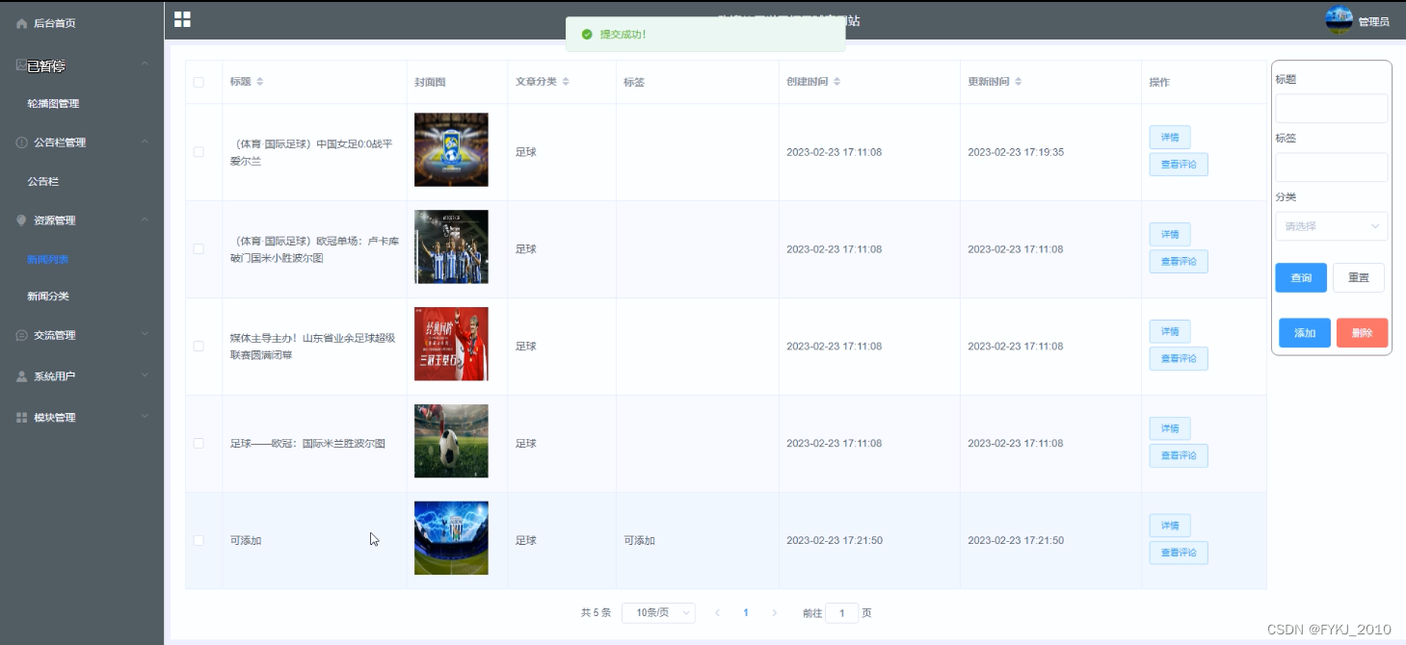Collapse the 资源管理 section chevron
This screenshot has height=645, width=1406.
(145, 220)
